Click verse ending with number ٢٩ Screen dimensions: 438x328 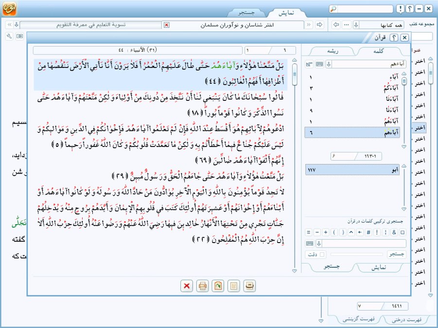(x=198, y=176)
